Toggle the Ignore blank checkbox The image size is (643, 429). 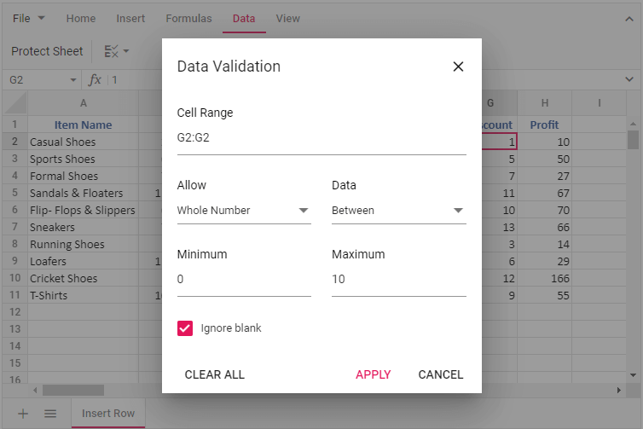click(x=185, y=328)
